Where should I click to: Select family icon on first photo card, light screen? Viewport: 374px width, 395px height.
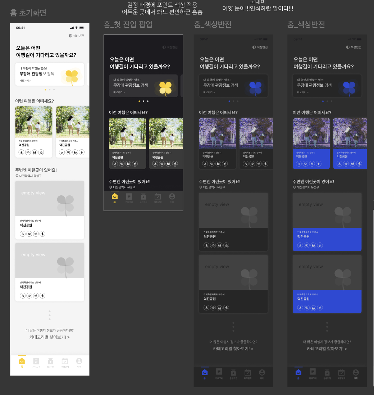click(35, 152)
